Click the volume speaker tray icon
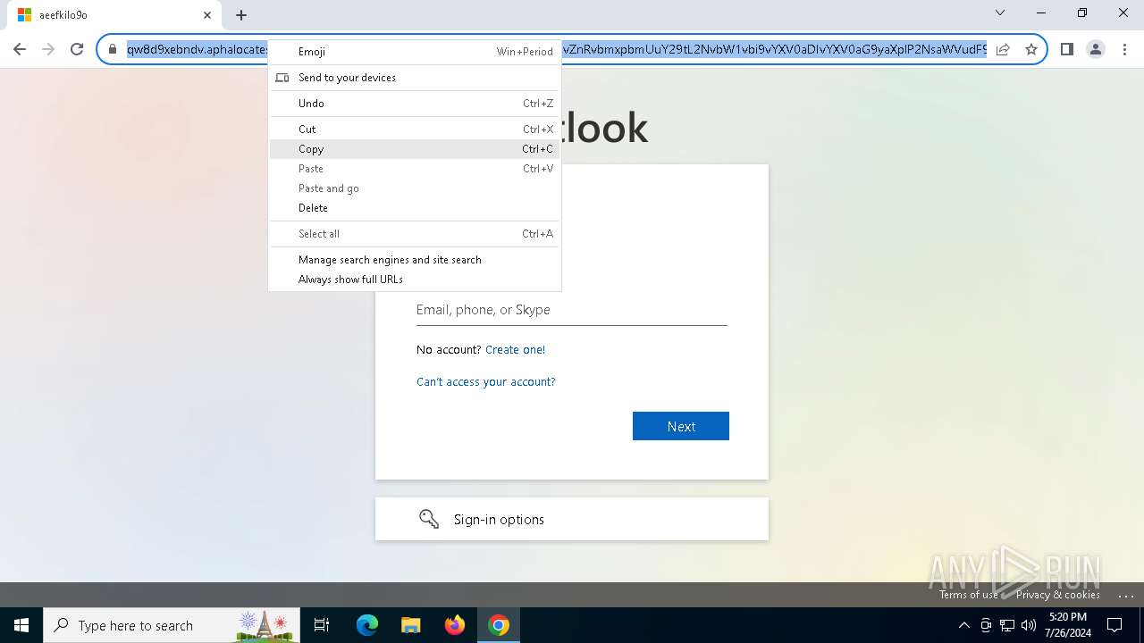The width and height of the screenshot is (1144, 643). (1029, 625)
